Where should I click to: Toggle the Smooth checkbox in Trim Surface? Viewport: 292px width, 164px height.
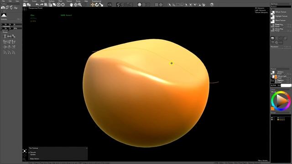(x=29, y=153)
